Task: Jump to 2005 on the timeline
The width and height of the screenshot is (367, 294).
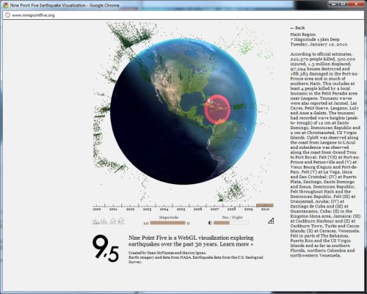Action: [181, 209]
